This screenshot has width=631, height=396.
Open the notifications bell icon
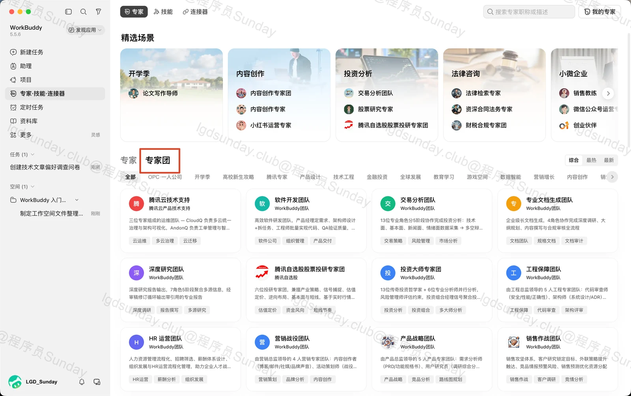[x=82, y=382]
